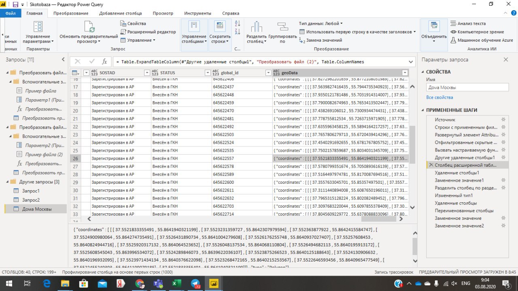
Task: Close the Параметры запроса pane
Action: 505,59
